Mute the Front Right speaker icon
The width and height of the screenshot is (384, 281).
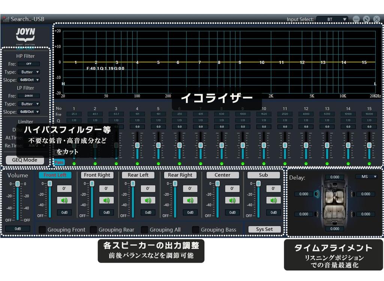point(106,200)
